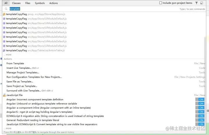The height and width of the screenshot is (135, 209).
Task: Switch to the Classes tab
Action: coord(16,3)
